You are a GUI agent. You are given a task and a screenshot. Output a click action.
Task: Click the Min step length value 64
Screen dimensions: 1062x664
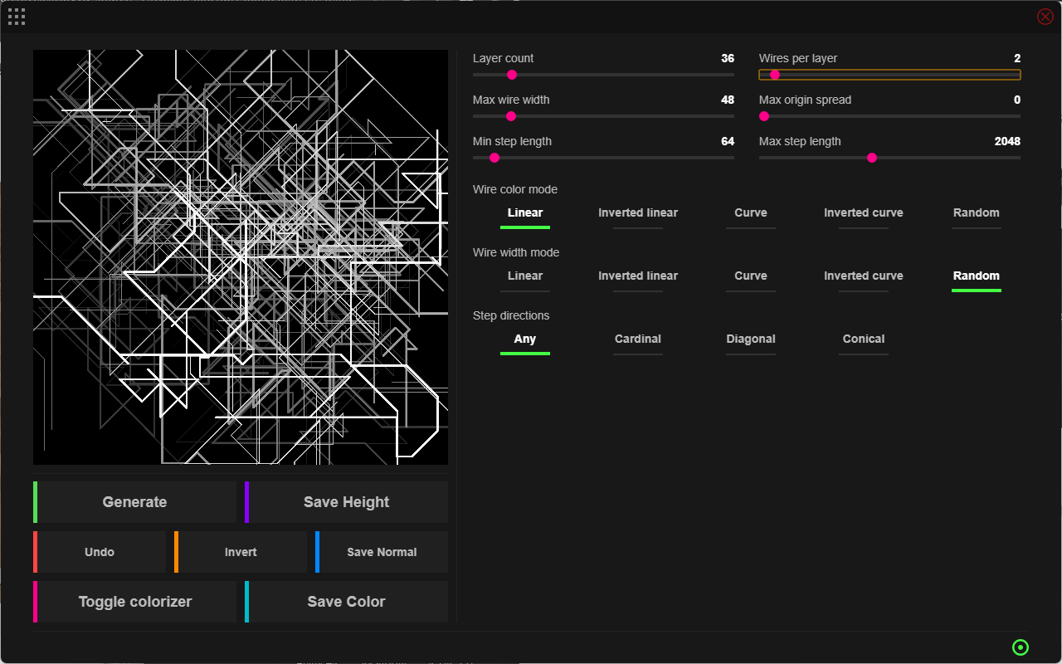[x=728, y=141]
